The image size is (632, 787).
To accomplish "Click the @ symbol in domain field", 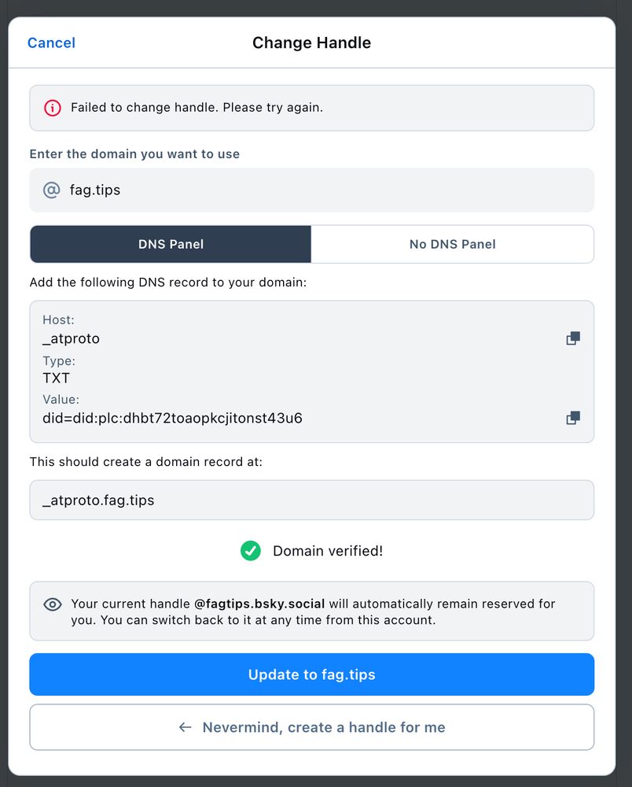I will 52,190.
